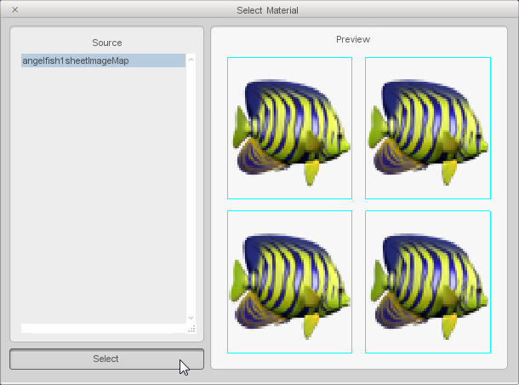The image size is (519, 385).
Task: Select angelfish1sheetImageMap in Source list
Action: pyautogui.click(x=103, y=60)
